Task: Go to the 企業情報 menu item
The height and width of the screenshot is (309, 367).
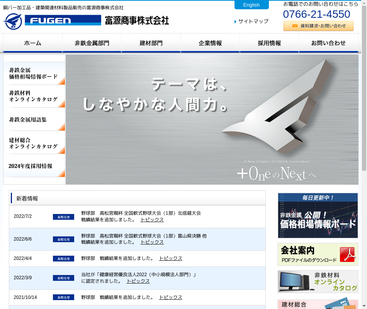Action: (210, 43)
